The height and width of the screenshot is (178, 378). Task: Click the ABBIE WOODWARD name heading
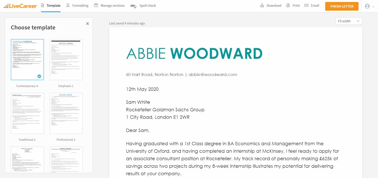(194, 53)
